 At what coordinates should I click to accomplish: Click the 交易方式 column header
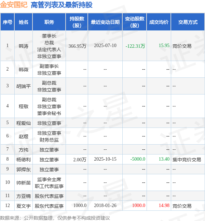(x=188, y=22)
